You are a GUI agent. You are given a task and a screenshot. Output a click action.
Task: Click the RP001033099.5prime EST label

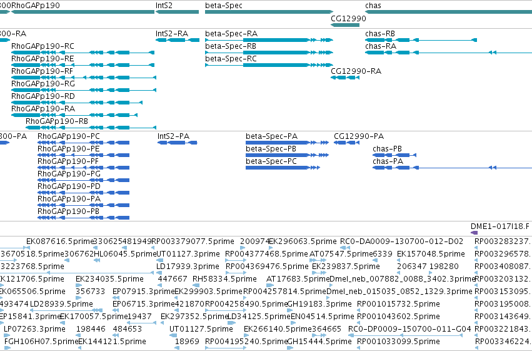pos(398,342)
